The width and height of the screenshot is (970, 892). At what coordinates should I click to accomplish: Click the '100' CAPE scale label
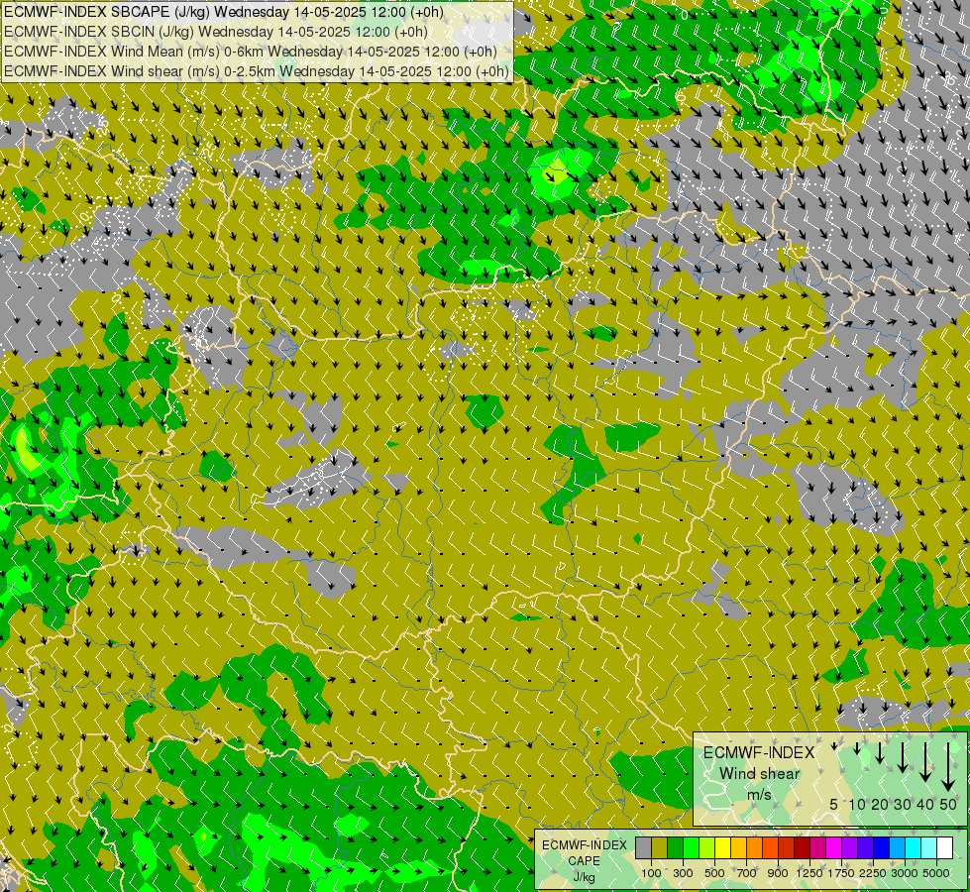pos(651,873)
